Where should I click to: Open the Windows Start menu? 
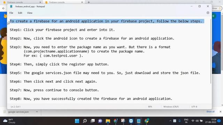pyautogui.click(x=77, y=121)
